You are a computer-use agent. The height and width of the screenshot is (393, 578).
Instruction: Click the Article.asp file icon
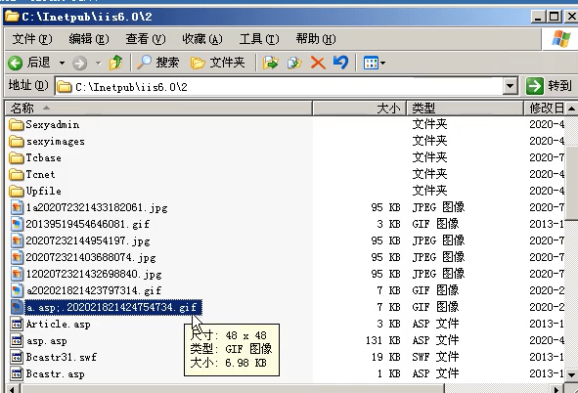(x=17, y=325)
